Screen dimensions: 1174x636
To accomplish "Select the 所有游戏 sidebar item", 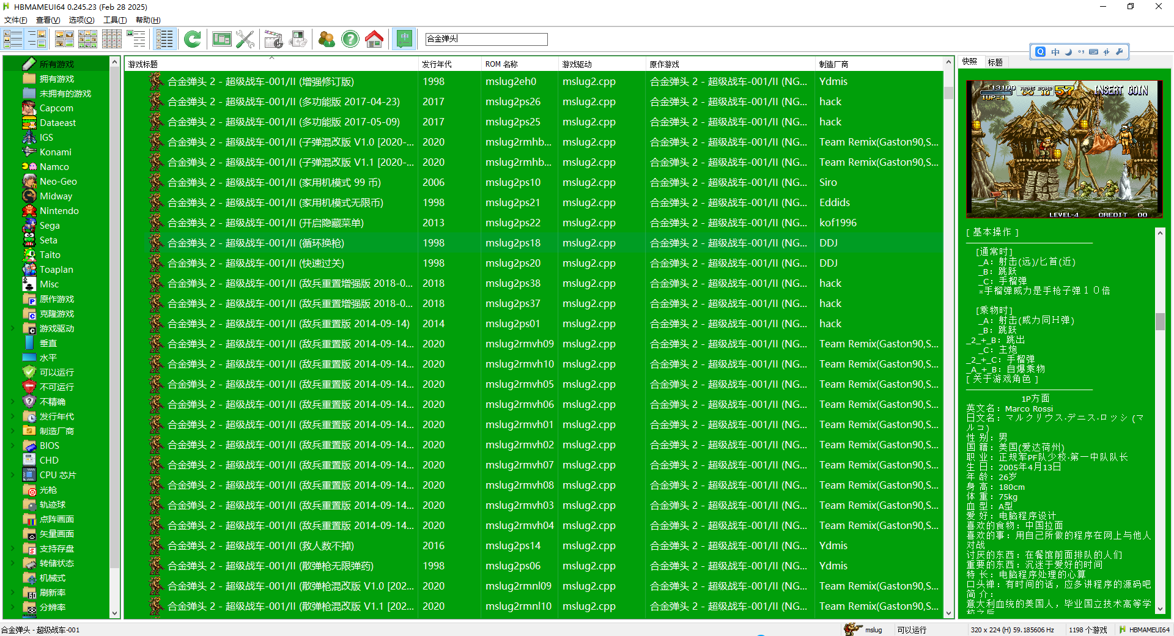I will [57, 64].
